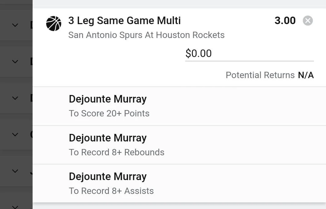Screen dimensions: 326x209
Task: Click Dejounte Murray name above 8+ Assists
Action: coord(107,176)
